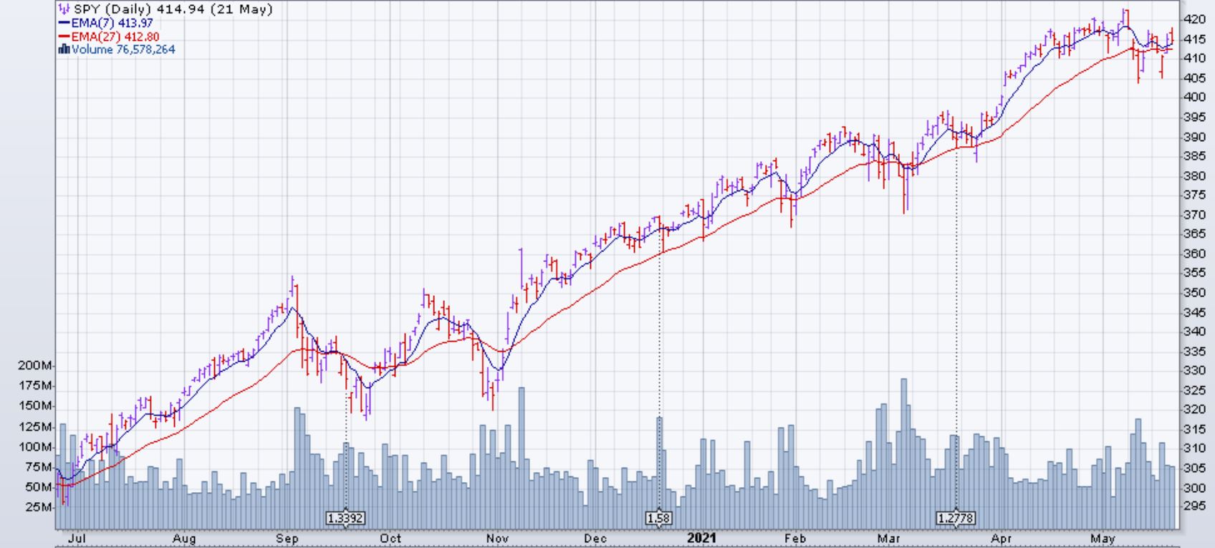
Task: Click the blue EMA(7) legend line swatch
Action: 64,23
